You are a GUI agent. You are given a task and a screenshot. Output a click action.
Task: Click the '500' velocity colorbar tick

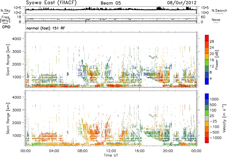pyautogui.click(x=213, y=105)
